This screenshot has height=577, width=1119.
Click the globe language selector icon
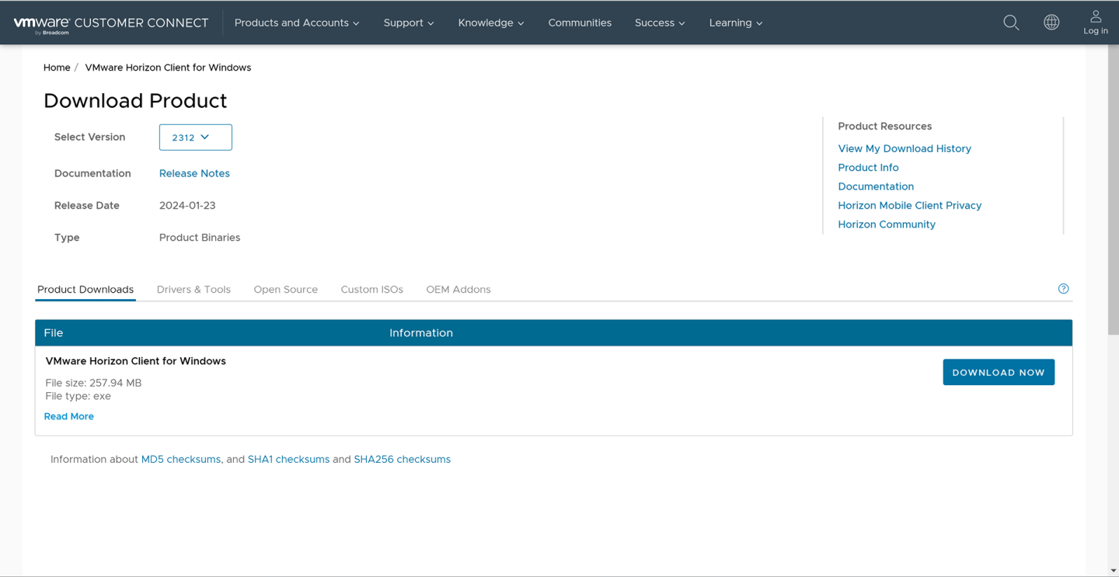pyautogui.click(x=1051, y=23)
